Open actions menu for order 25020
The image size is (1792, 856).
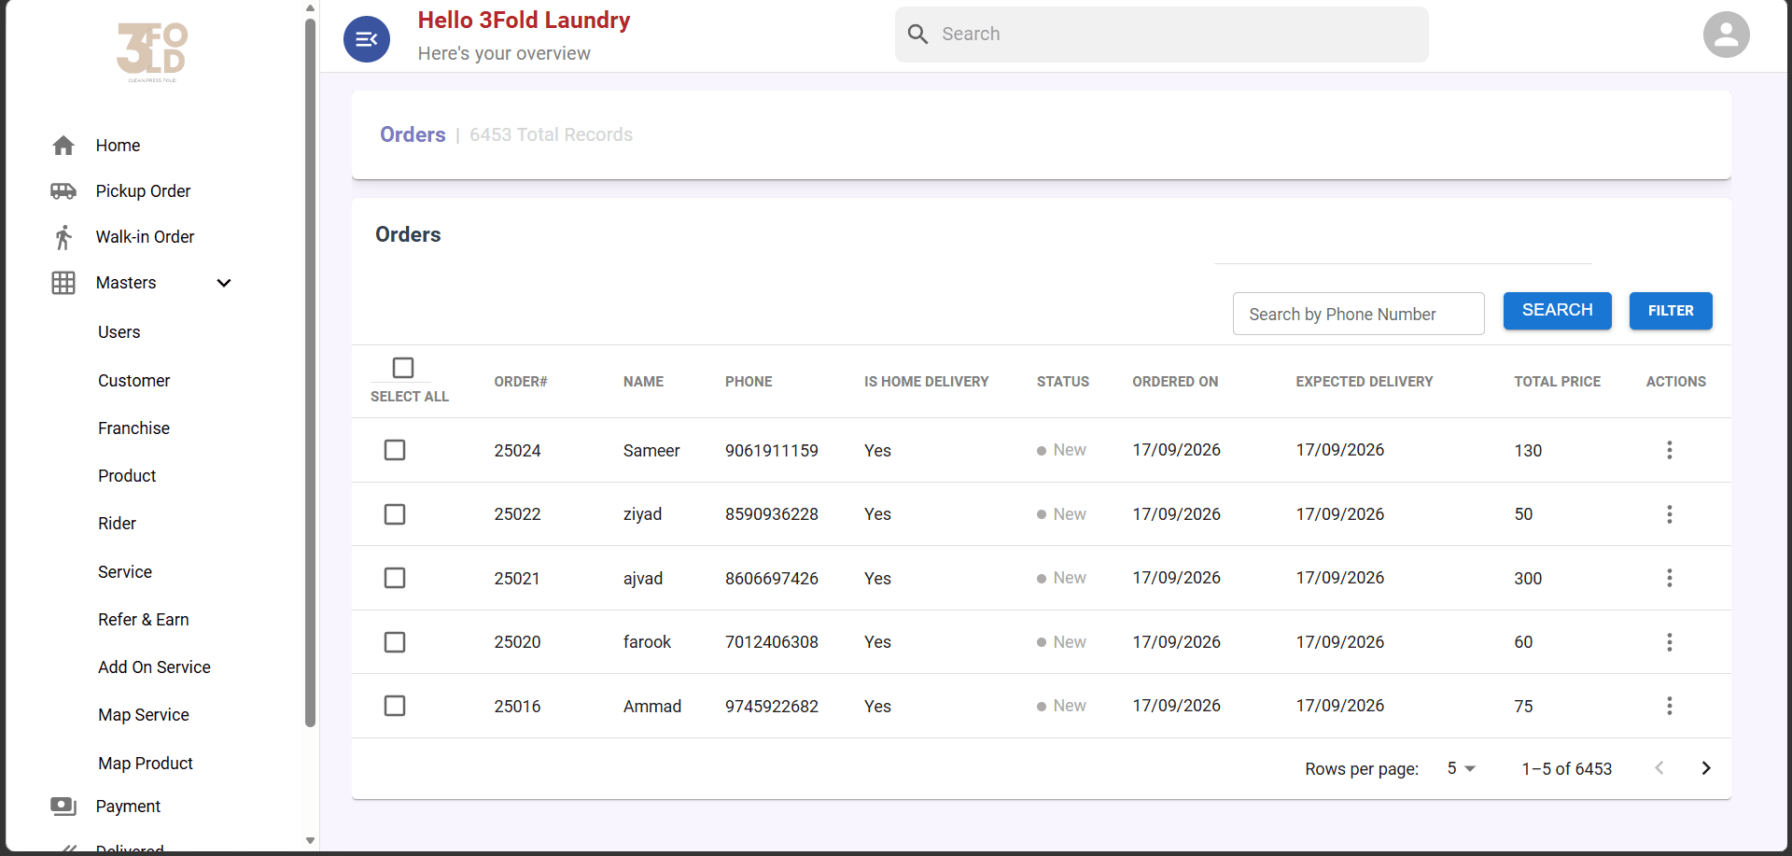tap(1670, 642)
